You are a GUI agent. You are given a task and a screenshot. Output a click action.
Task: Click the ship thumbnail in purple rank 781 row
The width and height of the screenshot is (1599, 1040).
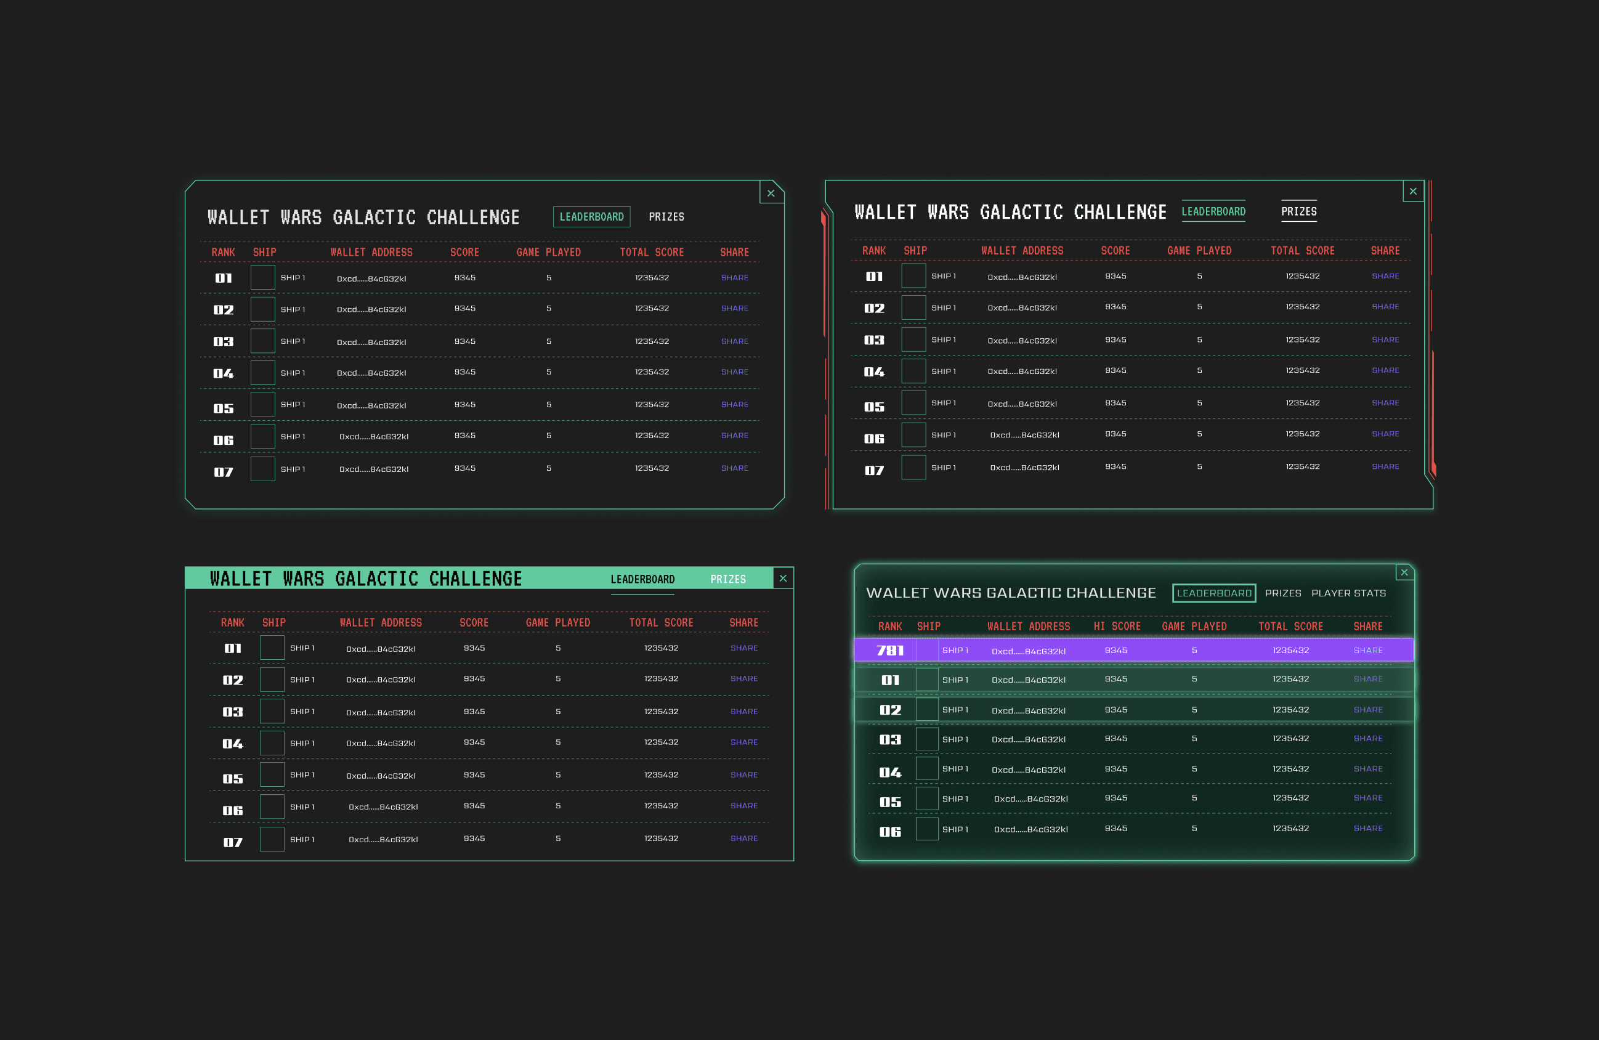[x=926, y=651]
